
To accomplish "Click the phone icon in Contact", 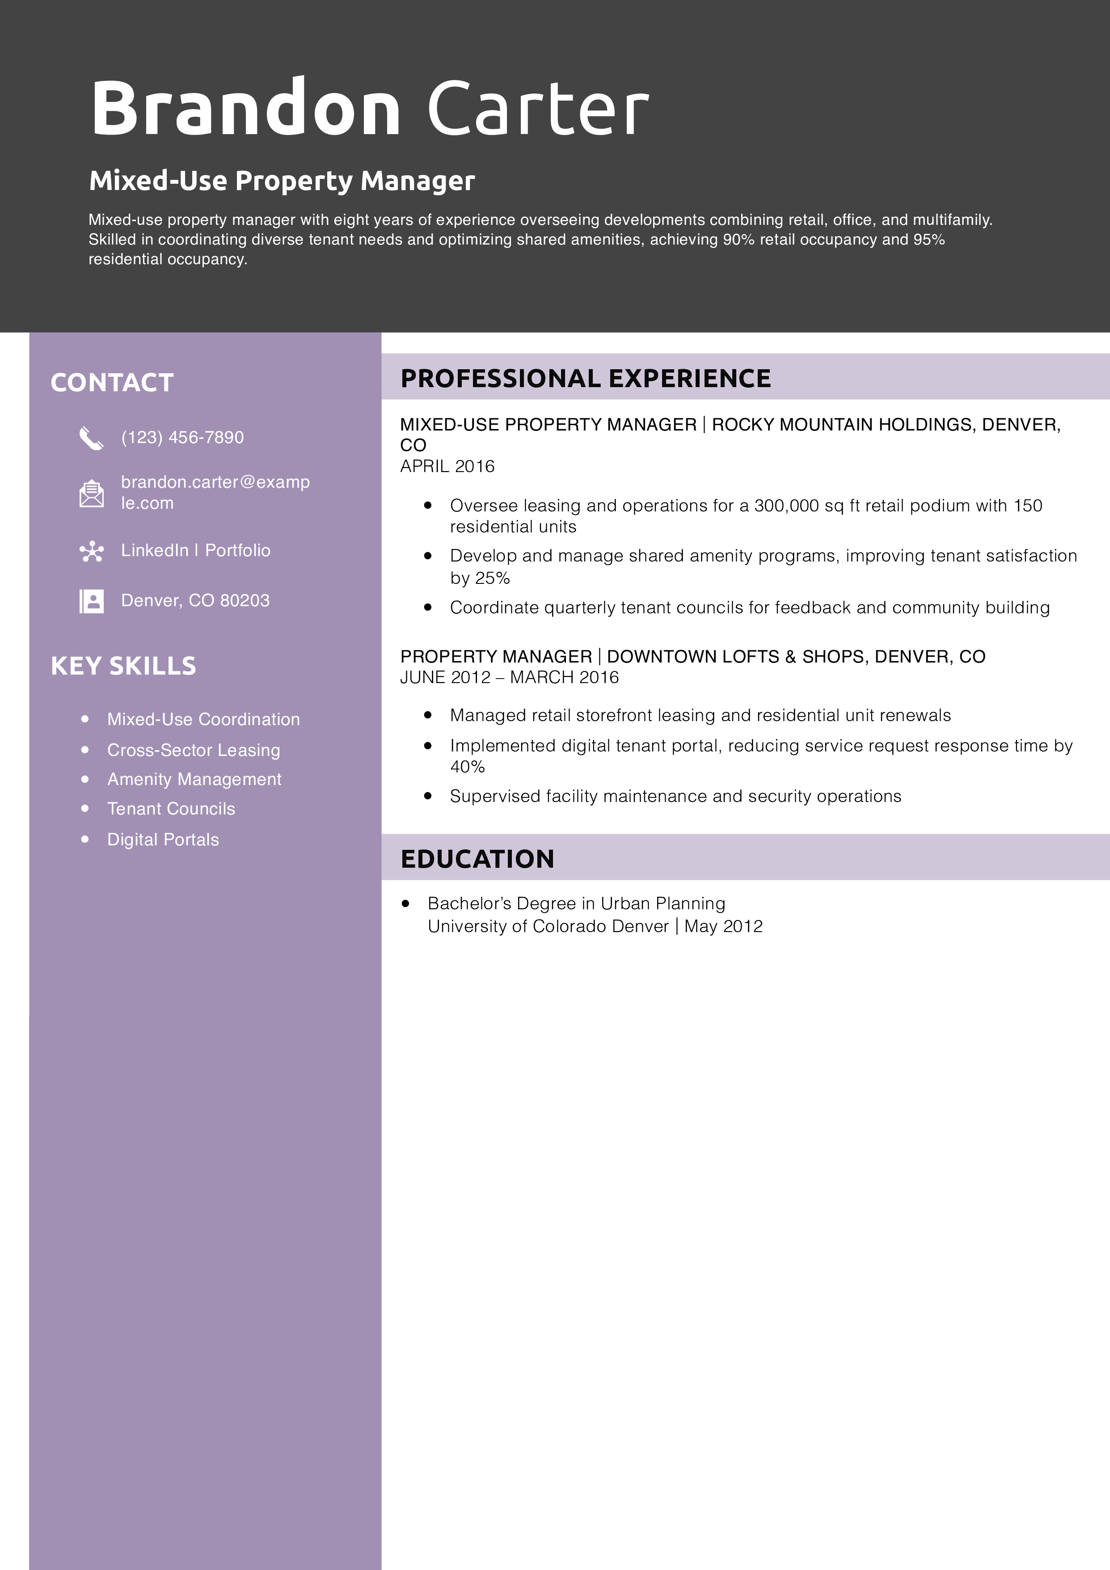I will [91, 438].
